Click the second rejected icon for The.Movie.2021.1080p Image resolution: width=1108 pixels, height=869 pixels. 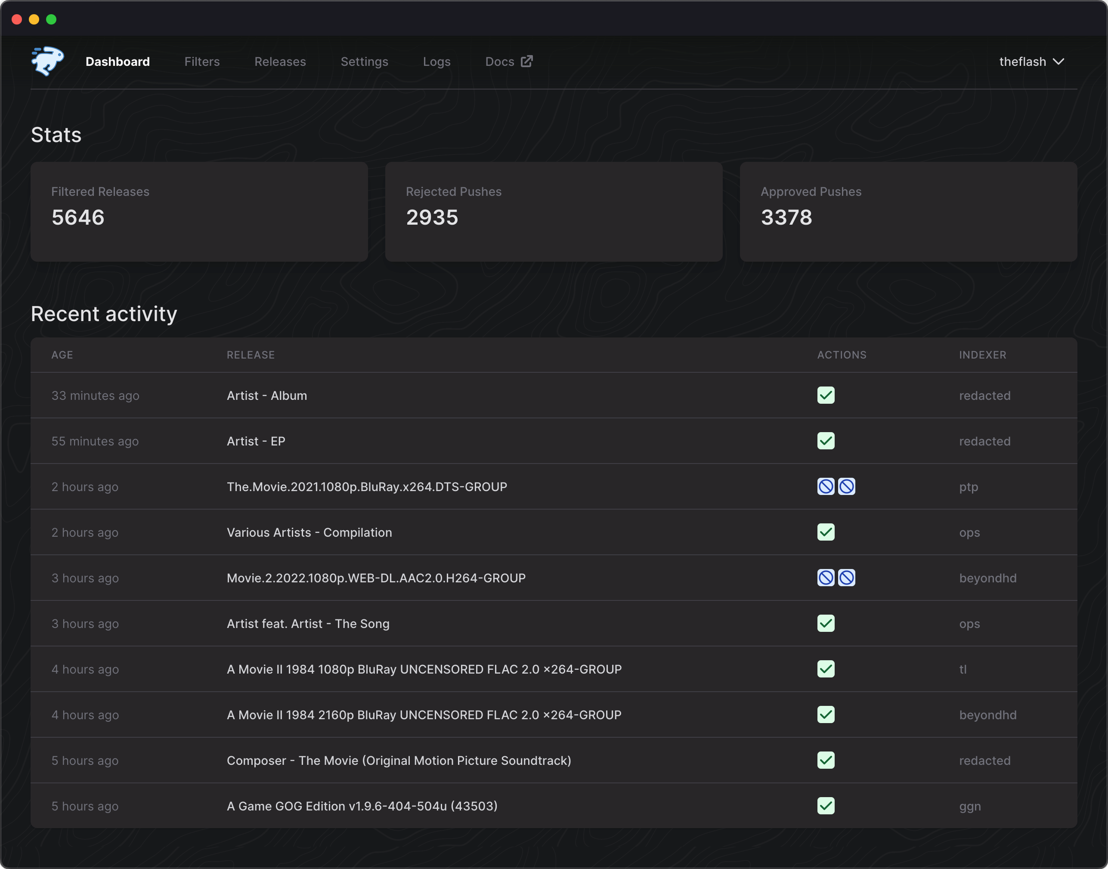(845, 487)
